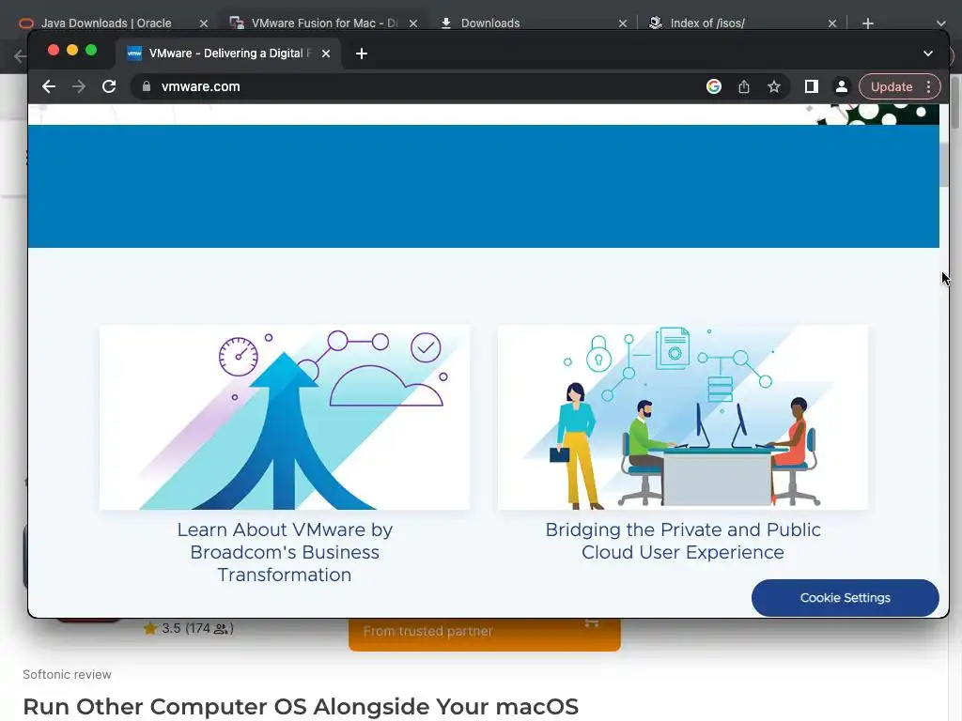
Task: Close the Downloads tab in background window
Action: (x=623, y=23)
